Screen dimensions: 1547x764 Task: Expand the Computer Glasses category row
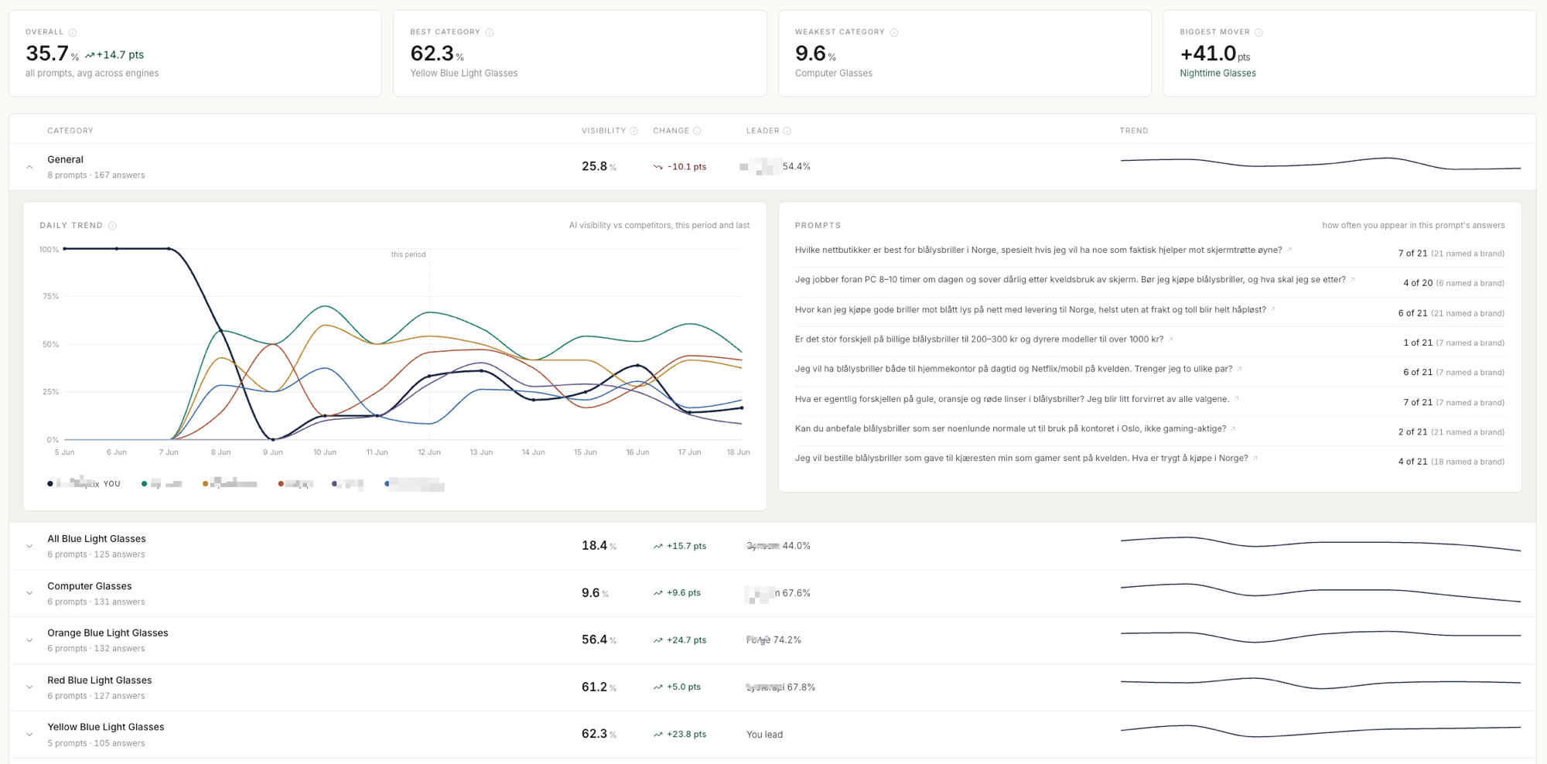[x=29, y=593]
